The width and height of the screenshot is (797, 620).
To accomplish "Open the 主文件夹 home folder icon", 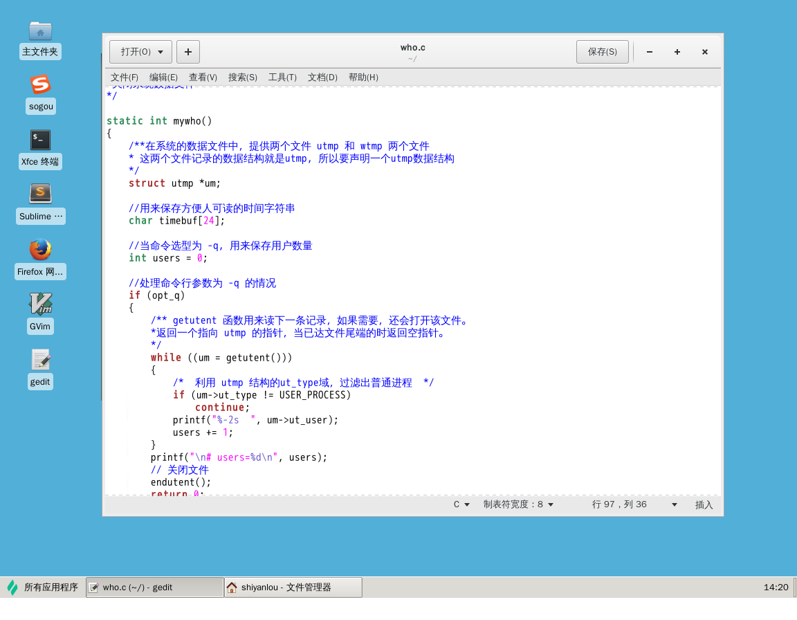I will [x=40, y=30].
